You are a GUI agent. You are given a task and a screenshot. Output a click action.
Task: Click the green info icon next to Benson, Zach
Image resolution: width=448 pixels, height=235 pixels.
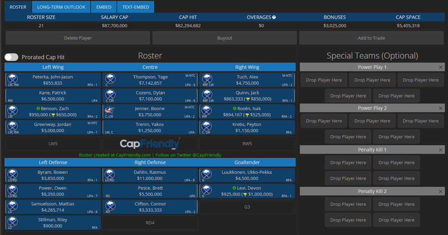pyautogui.click(x=38, y=109)
